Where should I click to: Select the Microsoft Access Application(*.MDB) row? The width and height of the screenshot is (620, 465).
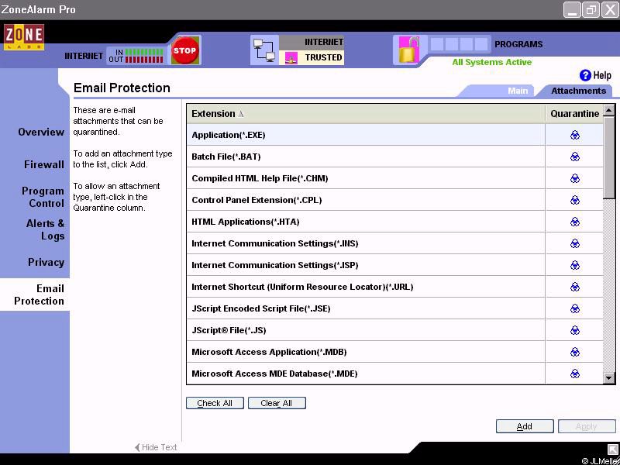pos(366,352)
